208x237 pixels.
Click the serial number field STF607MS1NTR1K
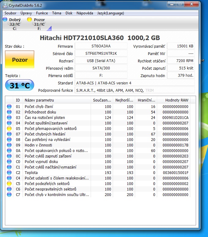101,54
